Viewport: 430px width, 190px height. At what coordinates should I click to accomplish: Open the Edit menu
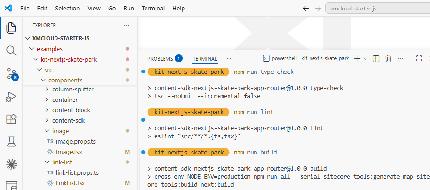pyautogui.click(x=42, y=8)
